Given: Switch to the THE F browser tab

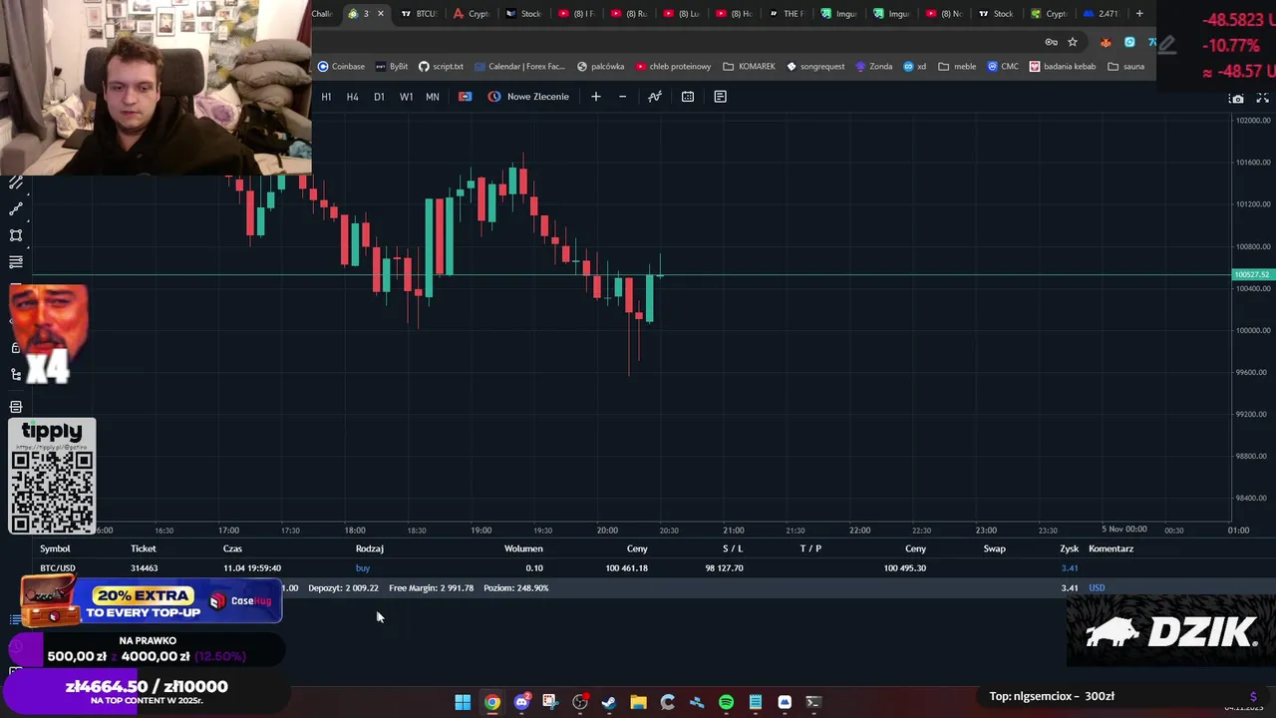Looking at the screenshot, I should tap(787, 14).
